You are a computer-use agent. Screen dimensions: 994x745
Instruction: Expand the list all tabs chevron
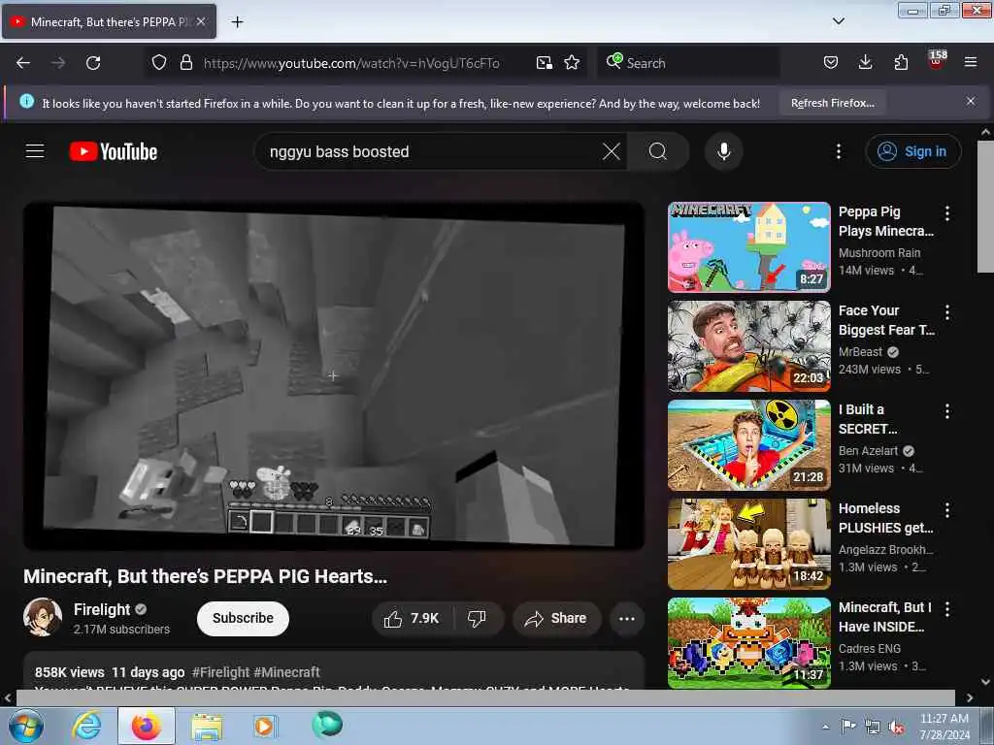click(839, 21)
